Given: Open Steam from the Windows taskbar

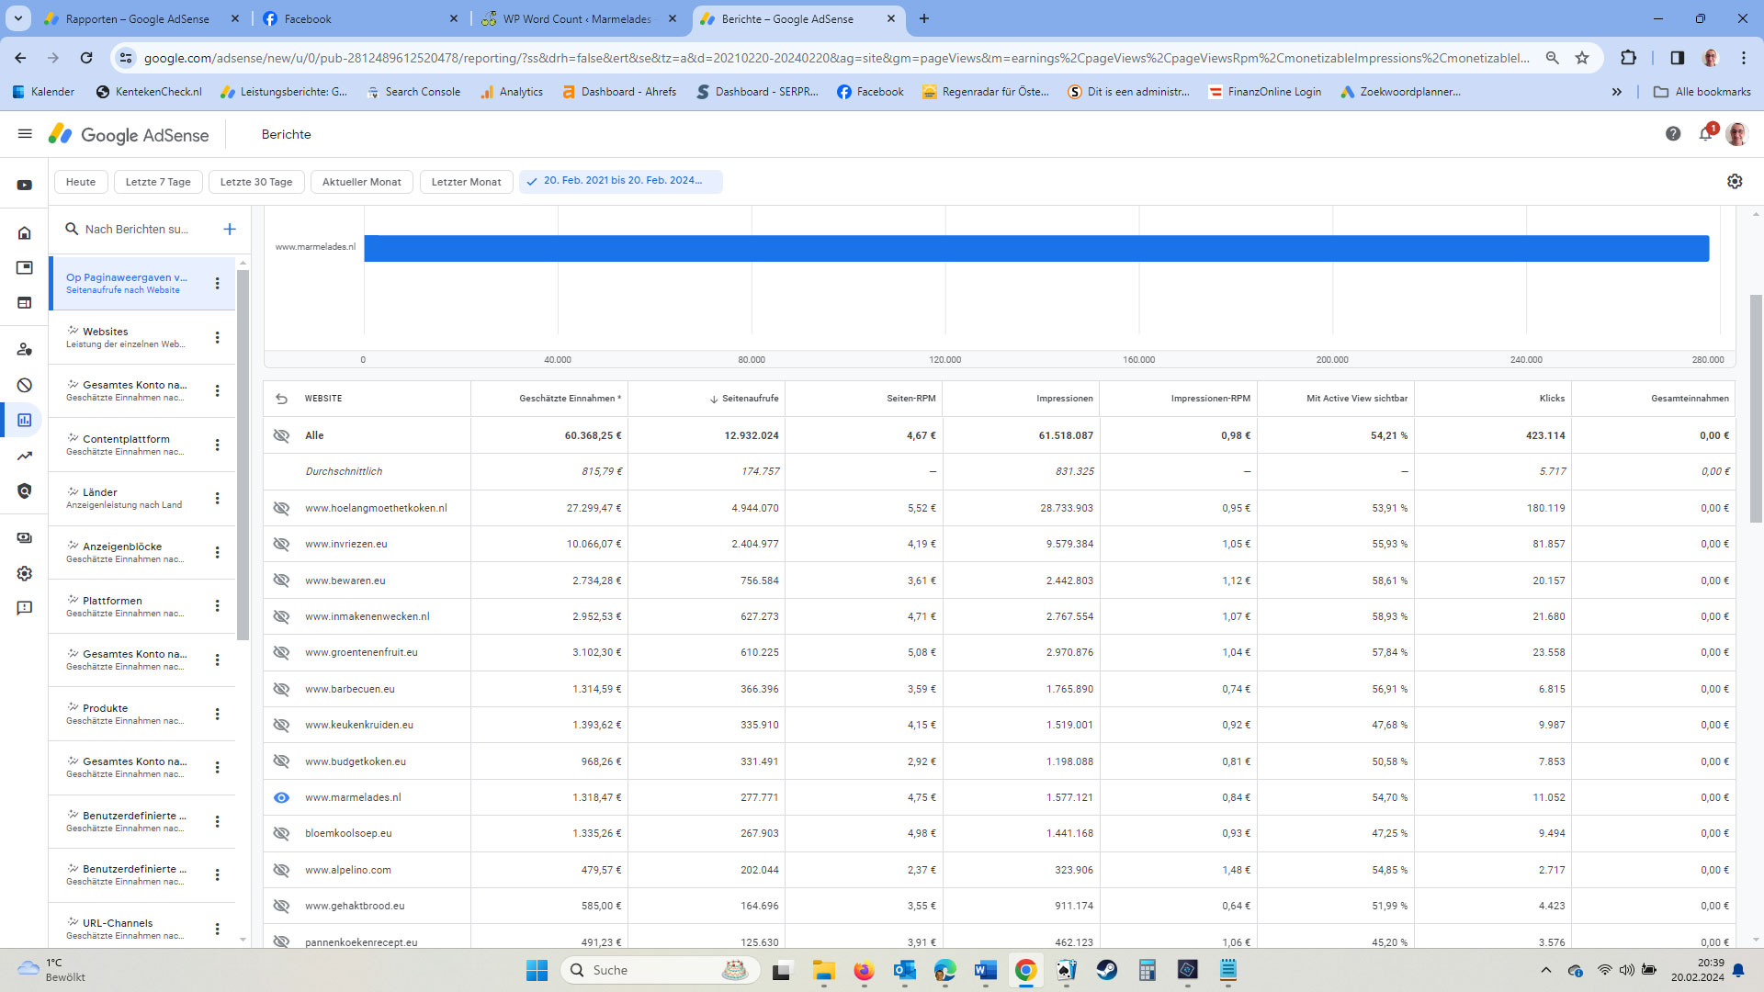Looking at the screenshot, I should 1106,970.
